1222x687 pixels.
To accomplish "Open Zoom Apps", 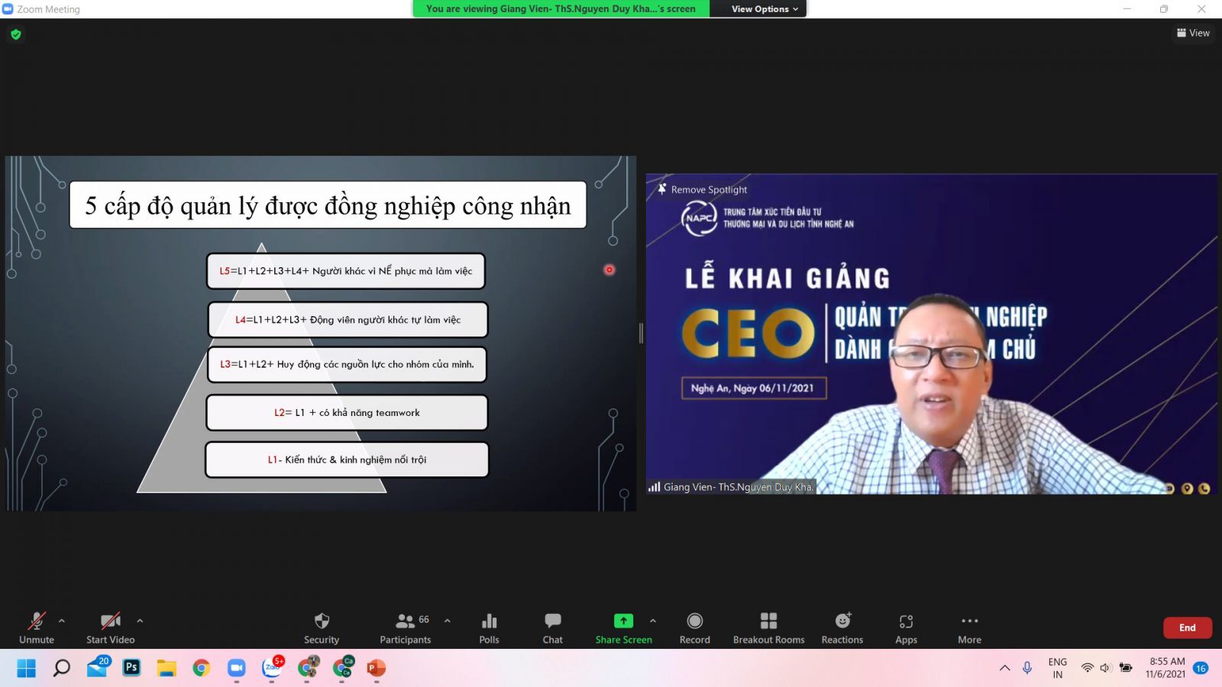I will [906, 627].
